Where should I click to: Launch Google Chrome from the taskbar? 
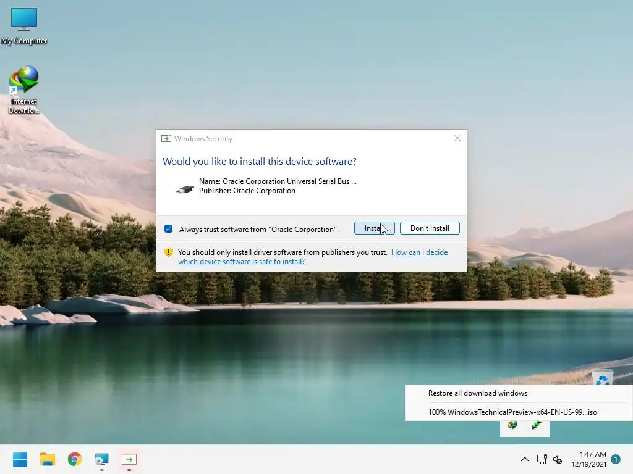75,459
